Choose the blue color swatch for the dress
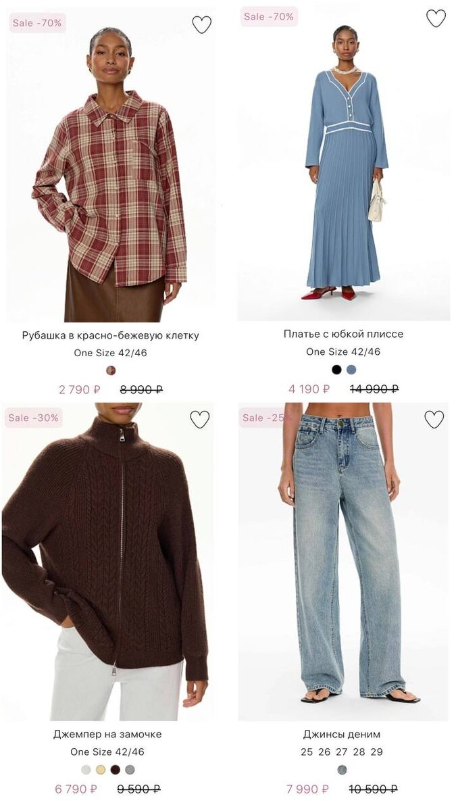Viewport: 456px width, 811px height. pos(351,370)
